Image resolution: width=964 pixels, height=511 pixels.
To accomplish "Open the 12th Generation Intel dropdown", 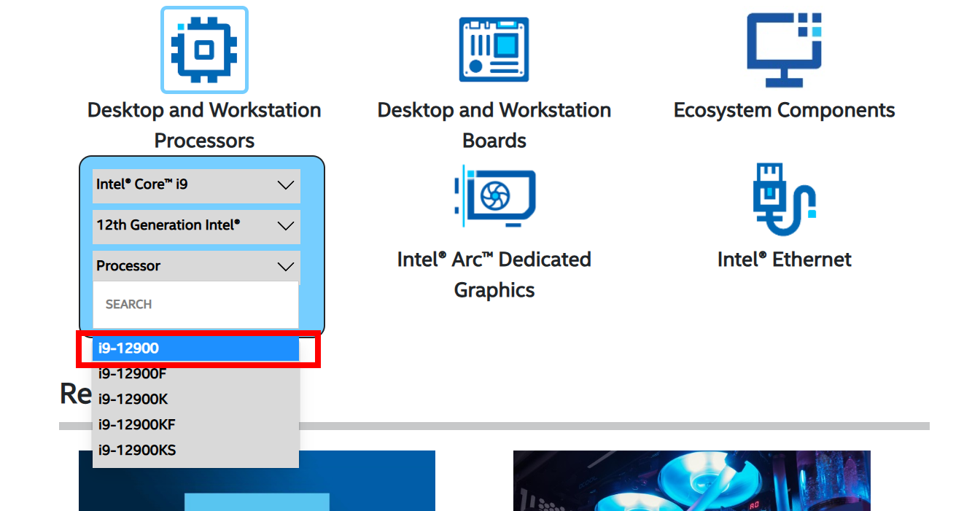I will pos(196,227).
